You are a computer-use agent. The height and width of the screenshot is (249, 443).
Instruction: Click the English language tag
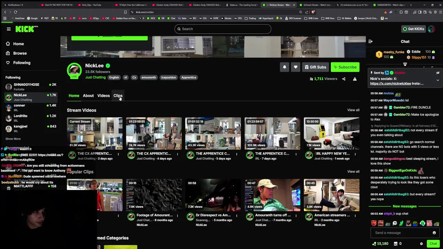click(114, 77)
